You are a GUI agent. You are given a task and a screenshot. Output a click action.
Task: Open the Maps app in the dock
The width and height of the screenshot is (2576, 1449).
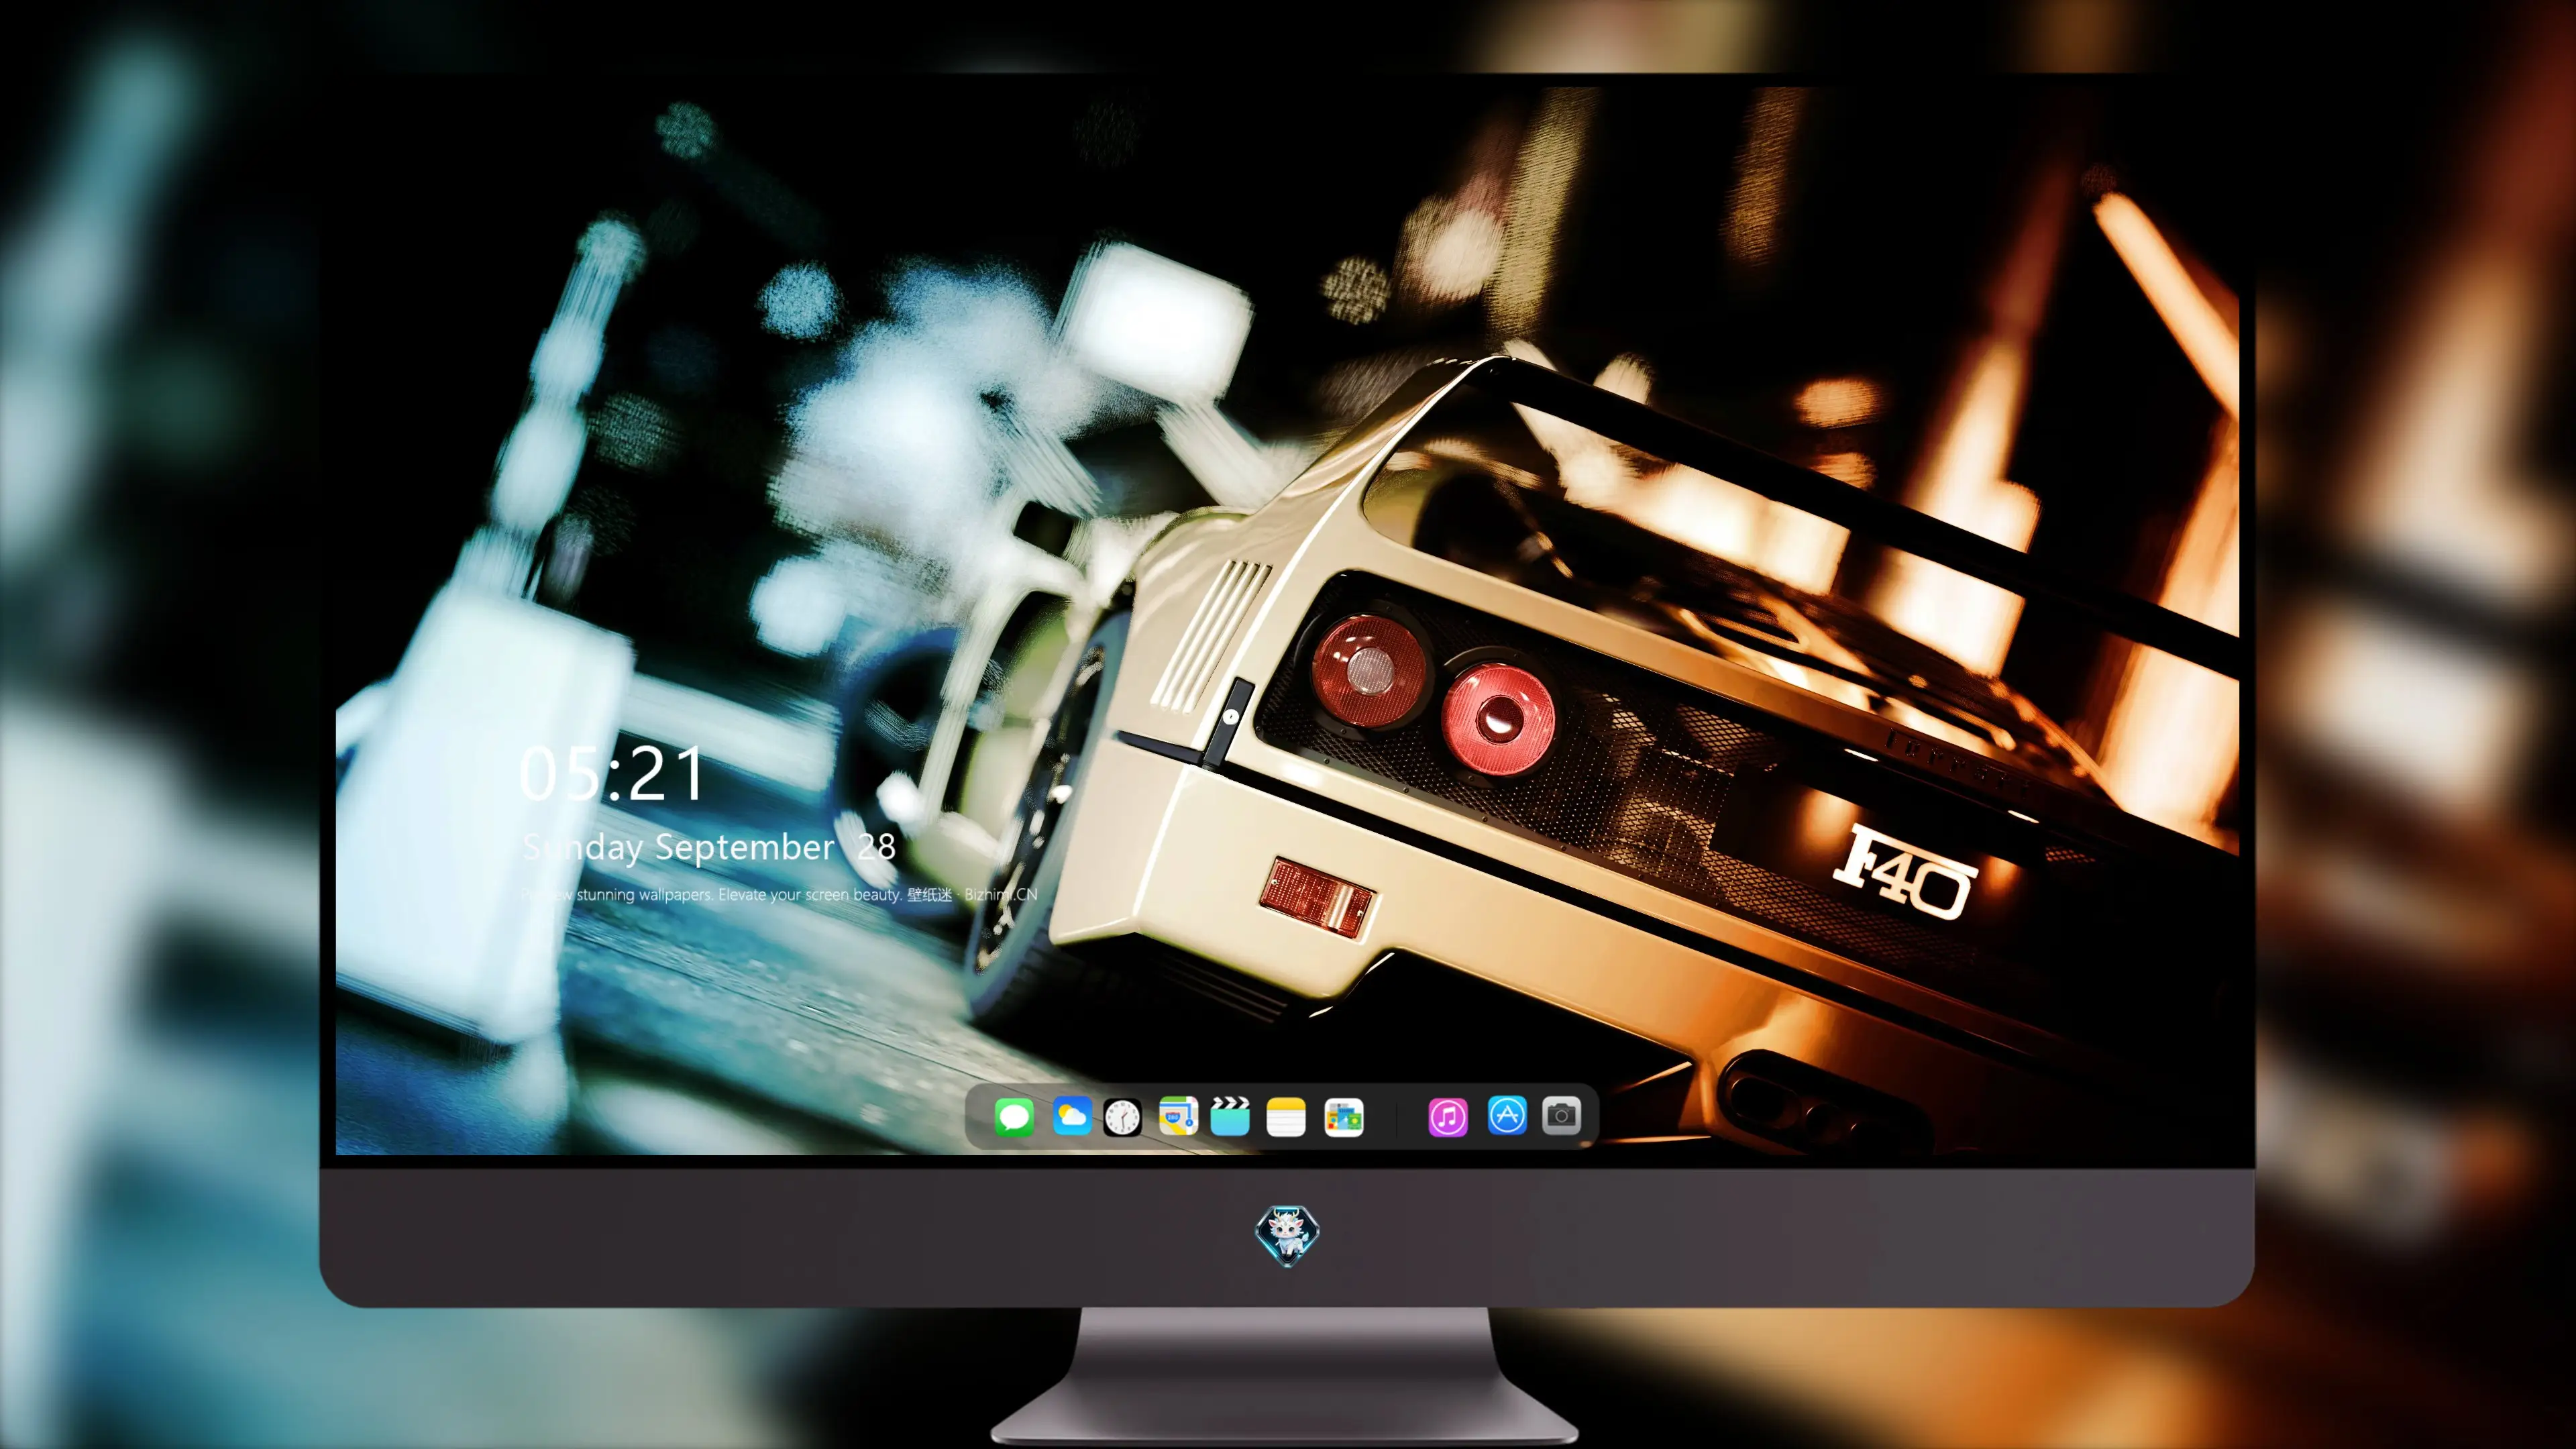[1178, 1116]
